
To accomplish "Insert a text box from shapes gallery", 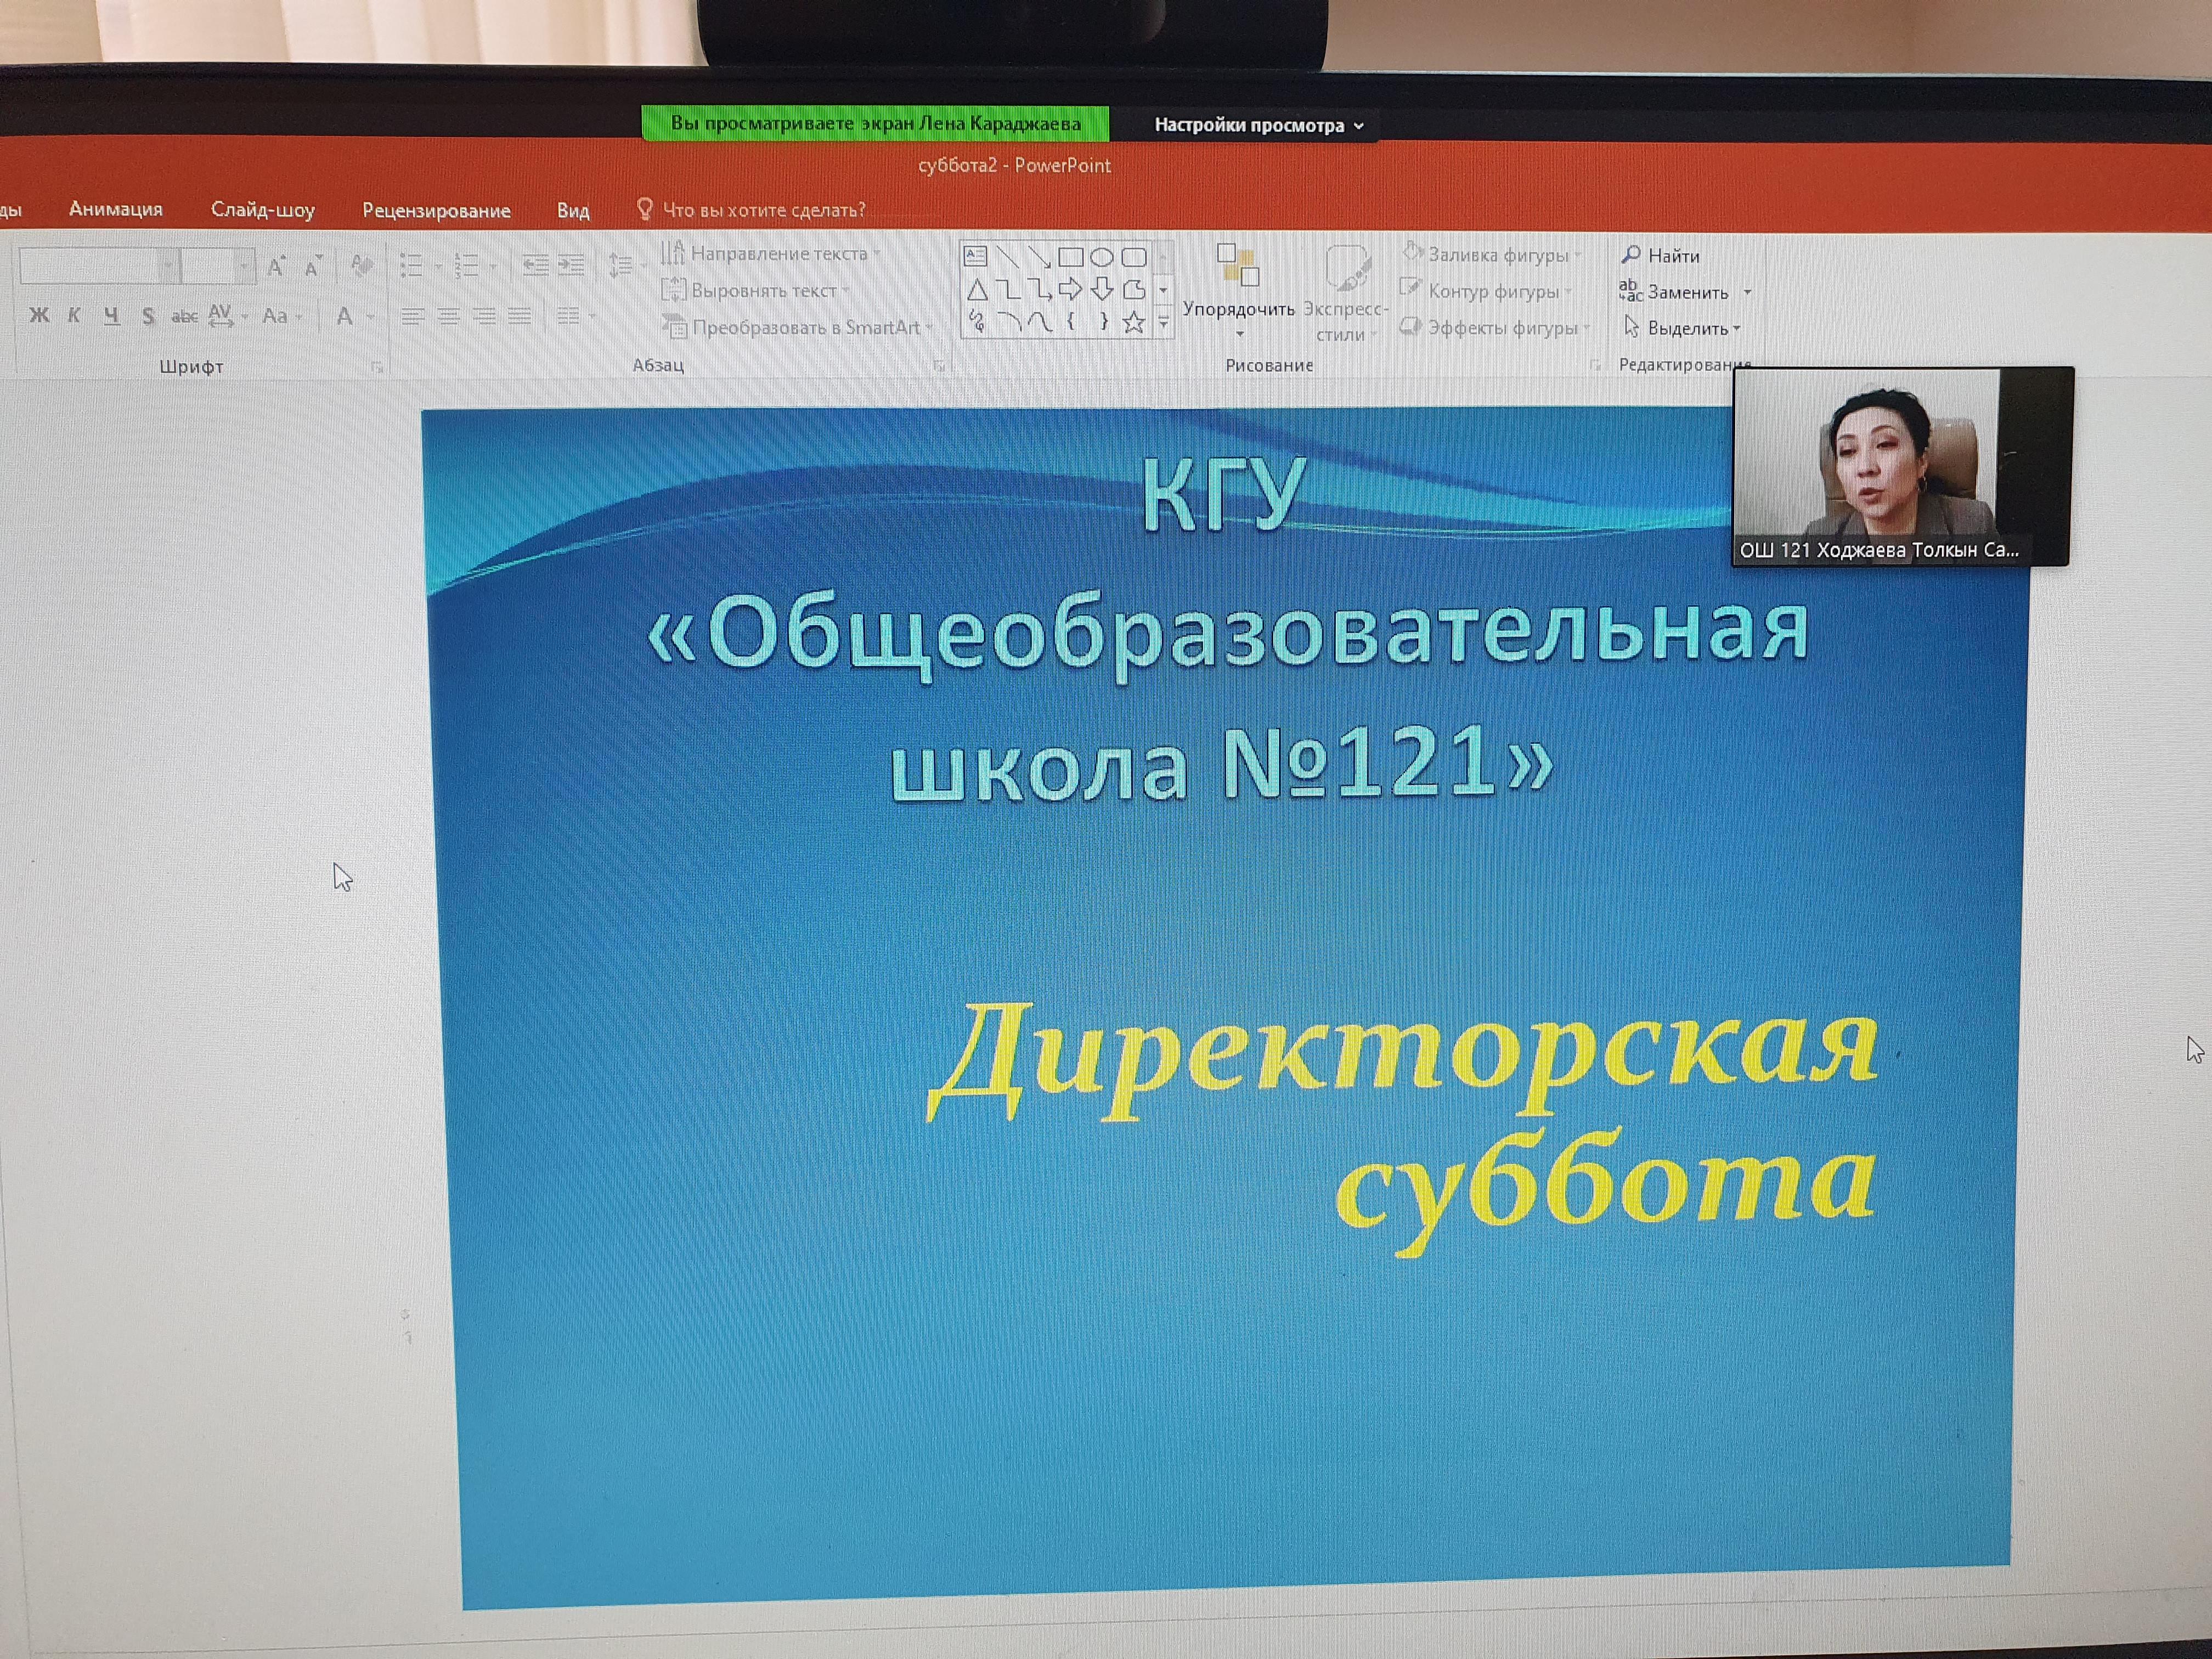I will 976,256.
